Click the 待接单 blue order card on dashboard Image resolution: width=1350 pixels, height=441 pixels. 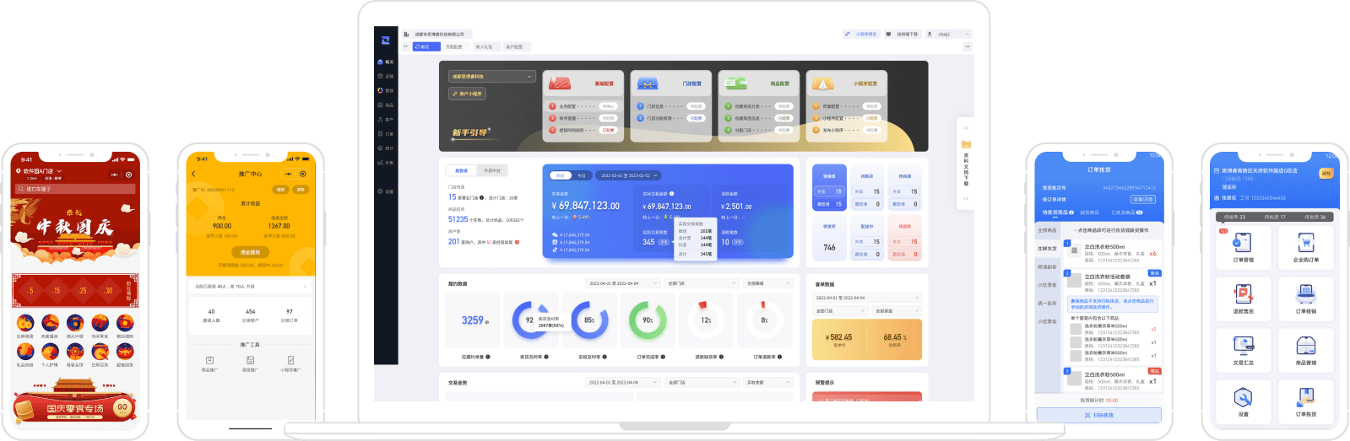click(829, 188)
